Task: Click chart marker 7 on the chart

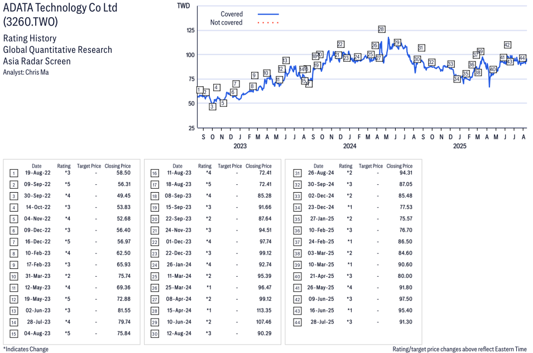Action: point(236,84)
